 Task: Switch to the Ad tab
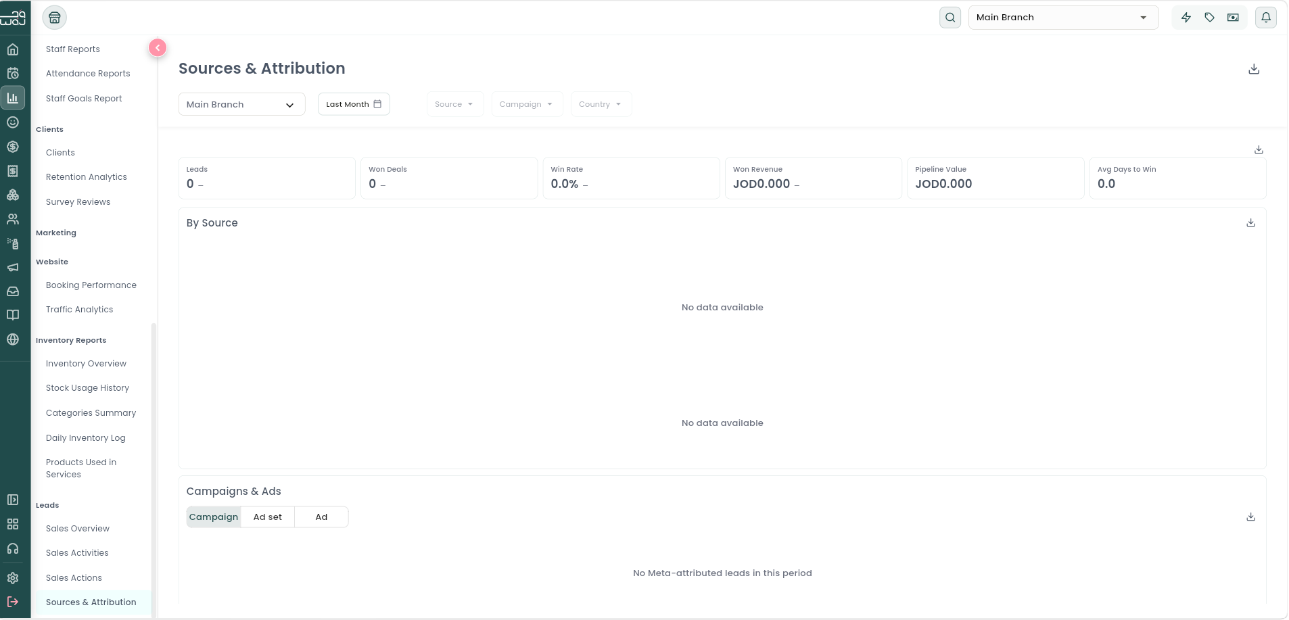(321, 517)
